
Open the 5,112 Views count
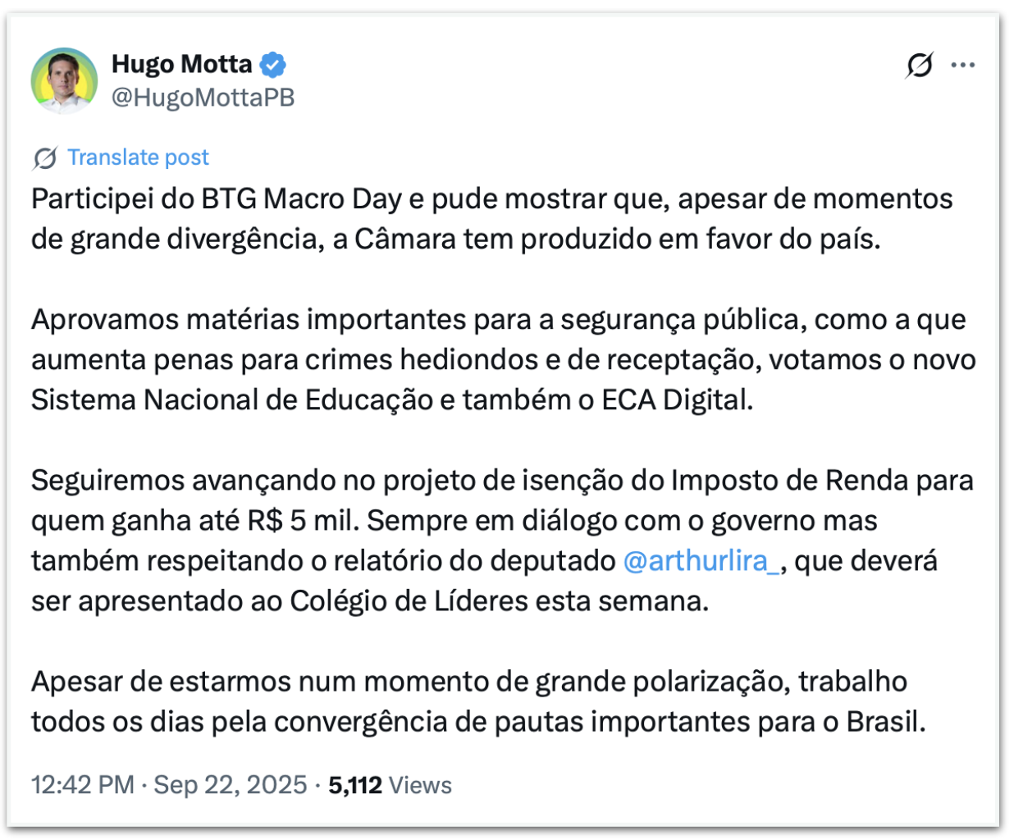[390, 785]
